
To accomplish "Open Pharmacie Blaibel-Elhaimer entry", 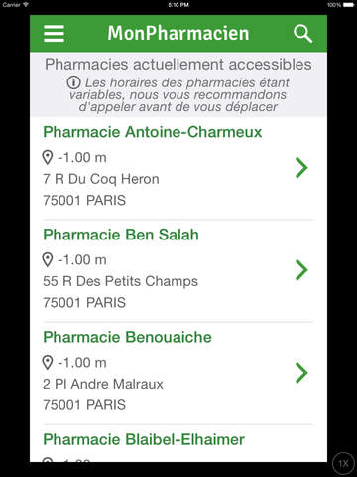I will [x=144, y=439].
